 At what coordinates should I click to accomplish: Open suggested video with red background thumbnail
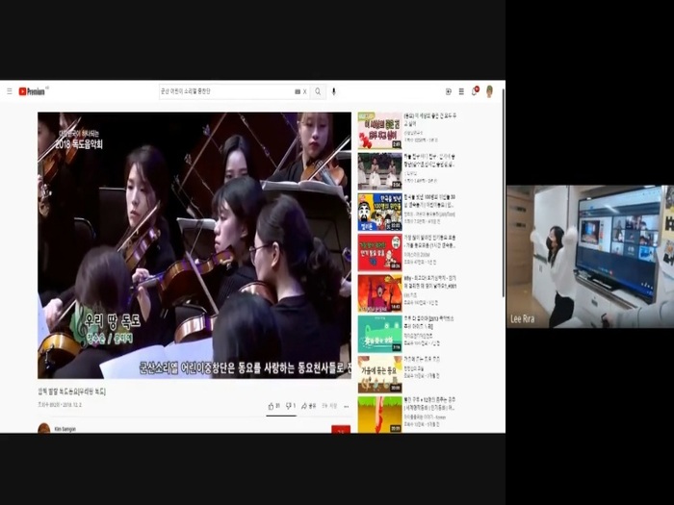380,252
